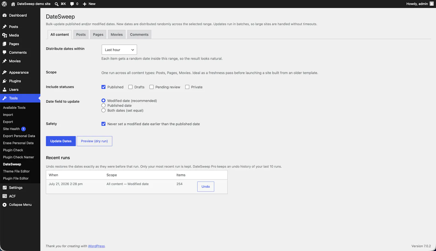
Task: Click the Dashboard gauge icon
Action: [x=5, y=15]
